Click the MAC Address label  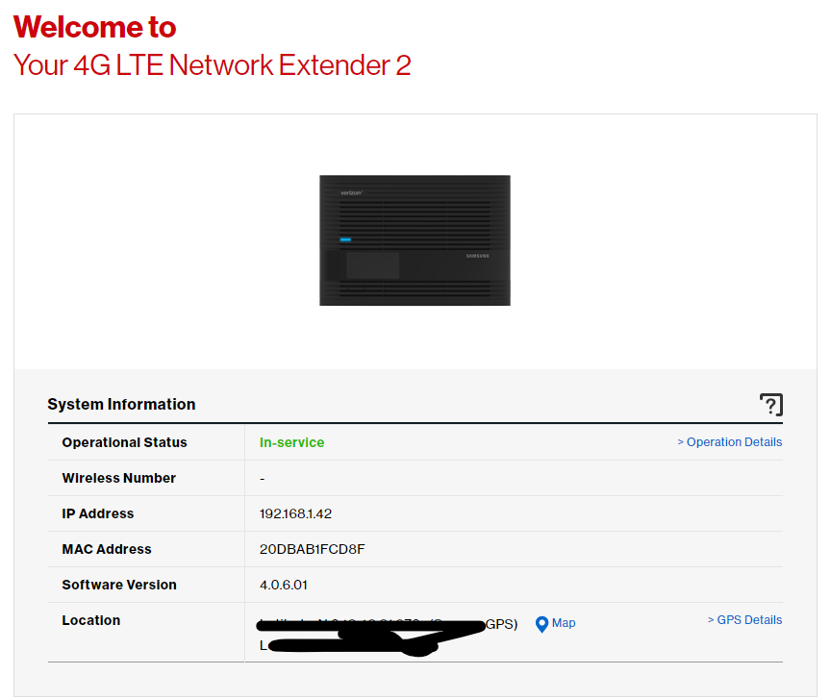point(107,549)
